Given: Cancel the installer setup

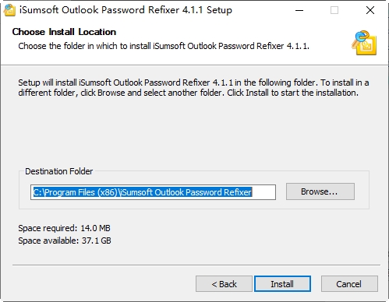Looking at the screenshot, I should point(349,284).
